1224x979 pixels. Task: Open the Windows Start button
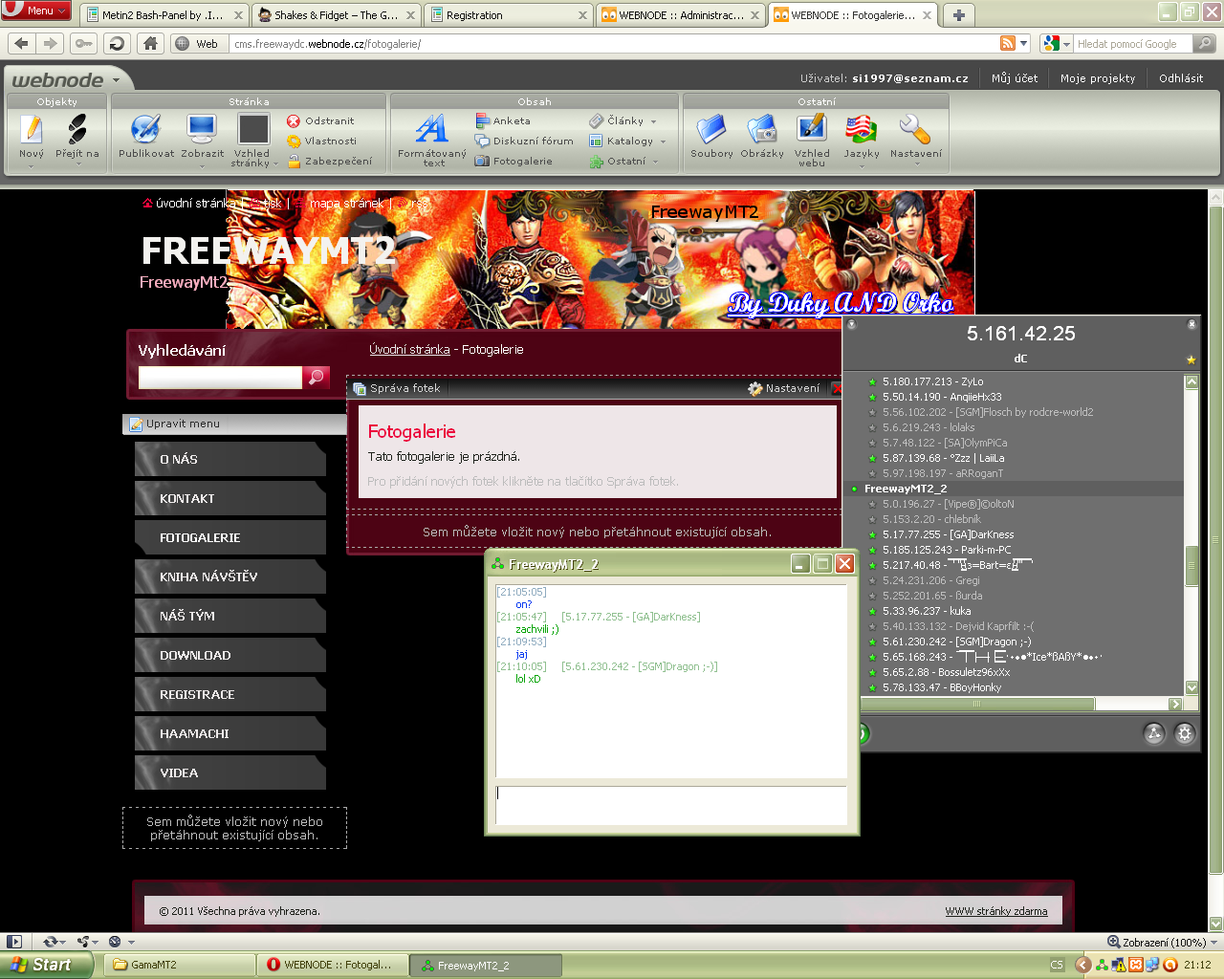(46, 965)
